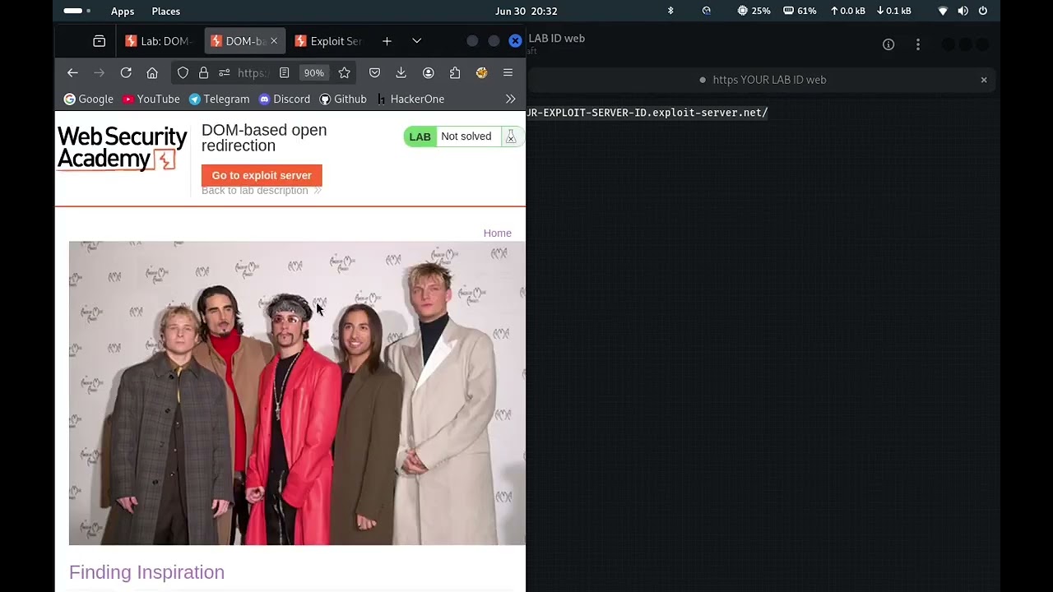The image size is (1053, 592).
Task: Open the Google bookmark
Action: pos(89,99)
